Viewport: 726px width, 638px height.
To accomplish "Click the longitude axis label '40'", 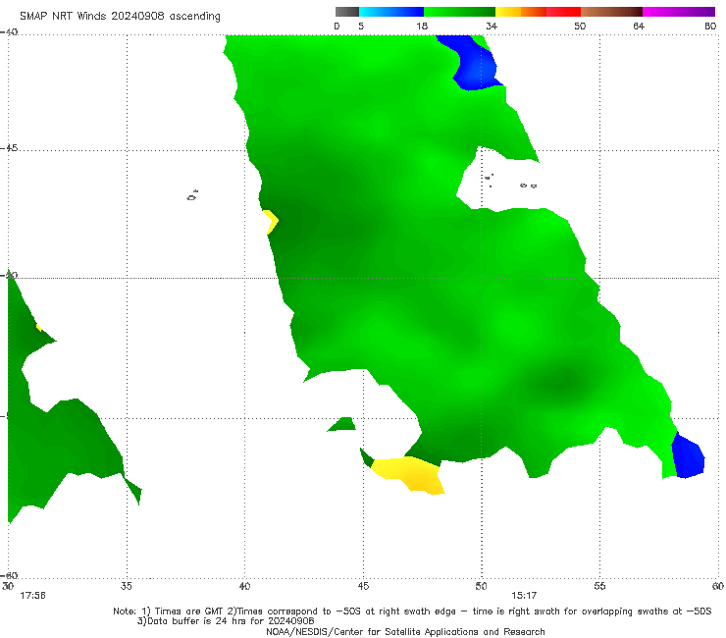I will [244, 586].
